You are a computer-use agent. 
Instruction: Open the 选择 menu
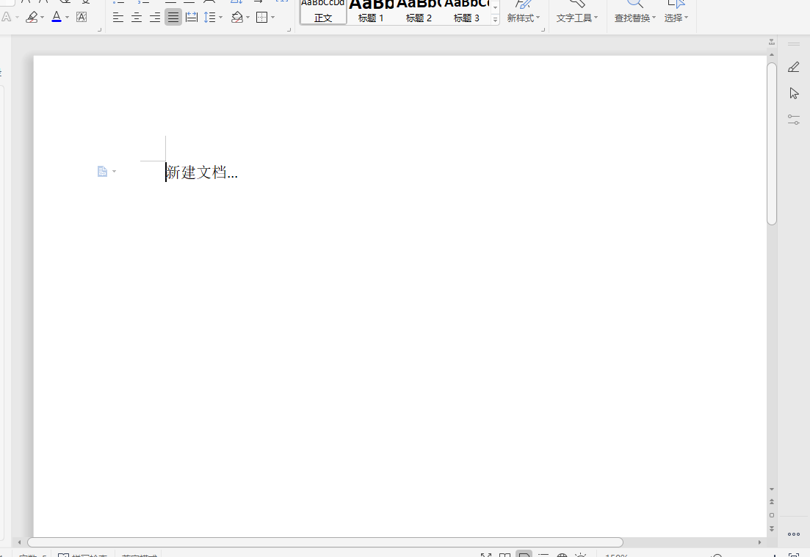pyautogui.click(x=676, y=18)
